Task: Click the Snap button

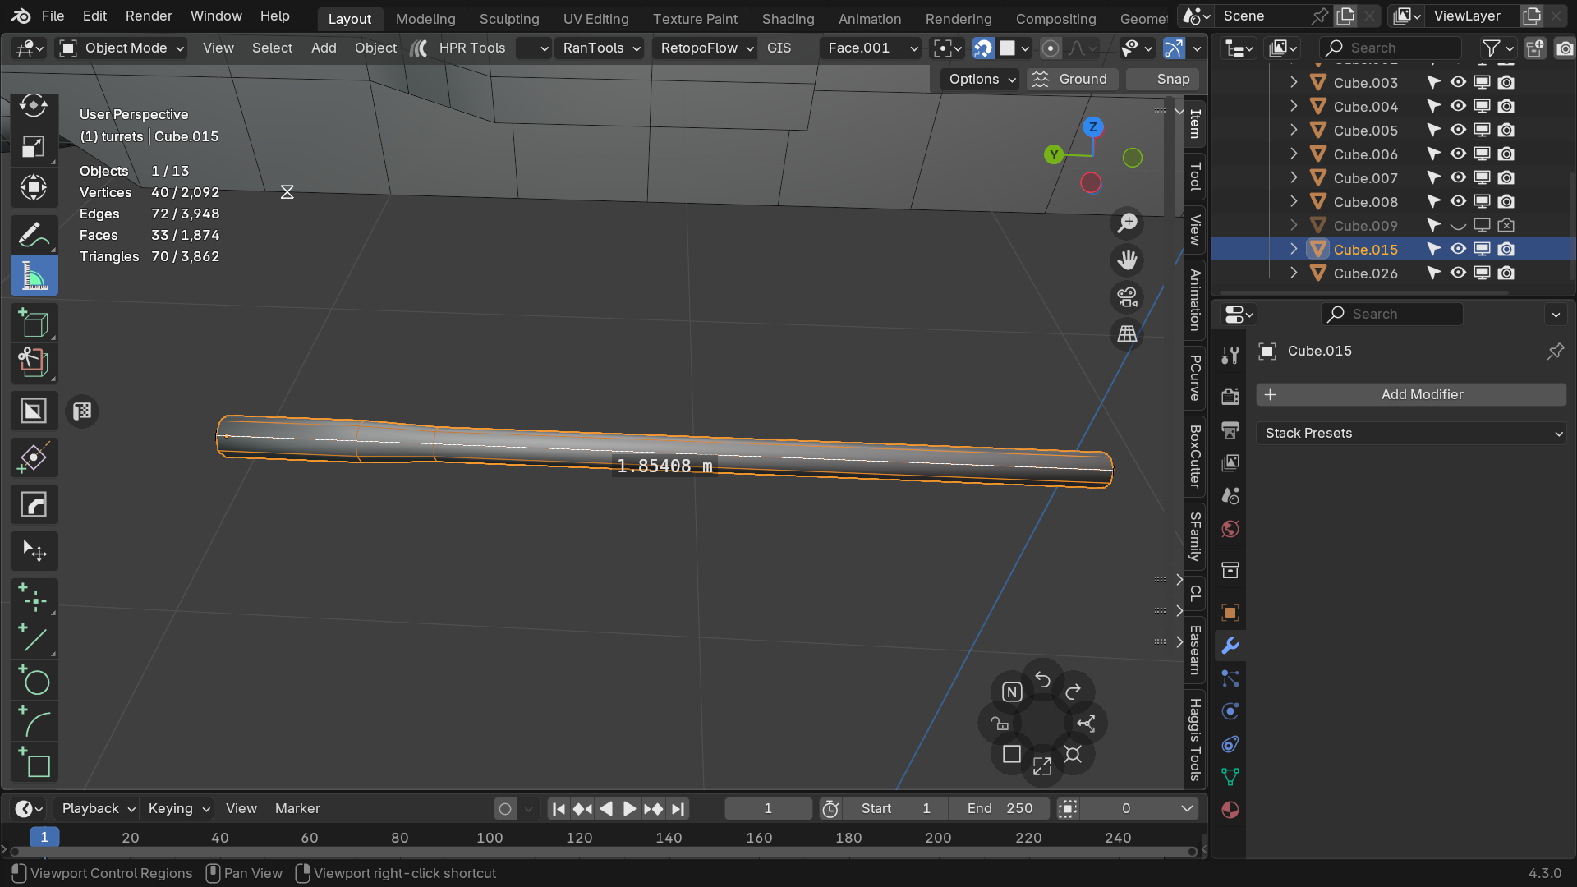Action: 1163,79
